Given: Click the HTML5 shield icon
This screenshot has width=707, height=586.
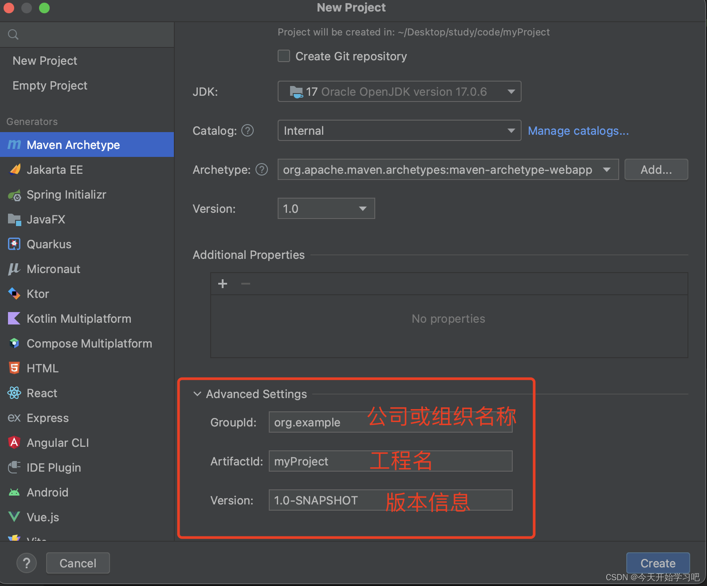Looking at the screenshot, I should 14,368.
